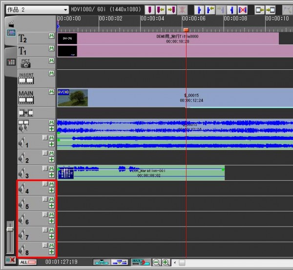The height and width of the screenshot is (270, 293).
Task: Expand audio track 5 with plus button
Action: tap(51, 206)
